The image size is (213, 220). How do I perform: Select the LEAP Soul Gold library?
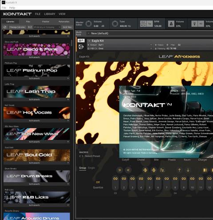(x=37, y=155)
